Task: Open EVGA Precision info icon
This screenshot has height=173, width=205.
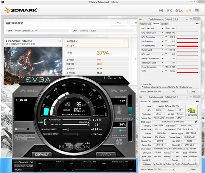Action: tap(104, 78)
